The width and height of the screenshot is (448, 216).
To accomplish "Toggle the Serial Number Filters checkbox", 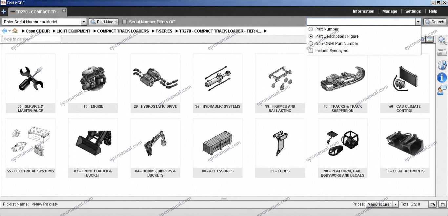I will tap(124, 22).
